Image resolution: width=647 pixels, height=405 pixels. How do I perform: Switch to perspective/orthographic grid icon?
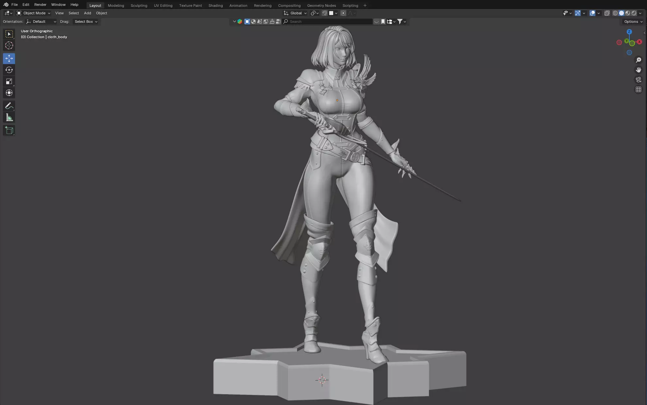[638, 89]
